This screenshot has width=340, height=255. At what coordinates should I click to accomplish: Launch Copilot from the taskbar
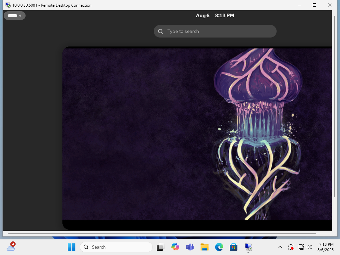[x=175, y=247]
